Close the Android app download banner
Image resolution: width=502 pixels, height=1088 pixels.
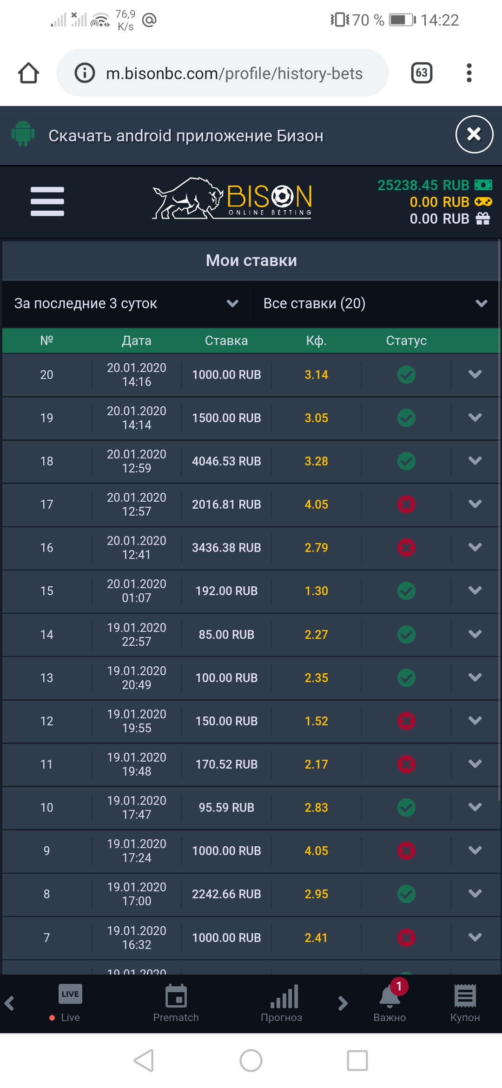(474, 134)
